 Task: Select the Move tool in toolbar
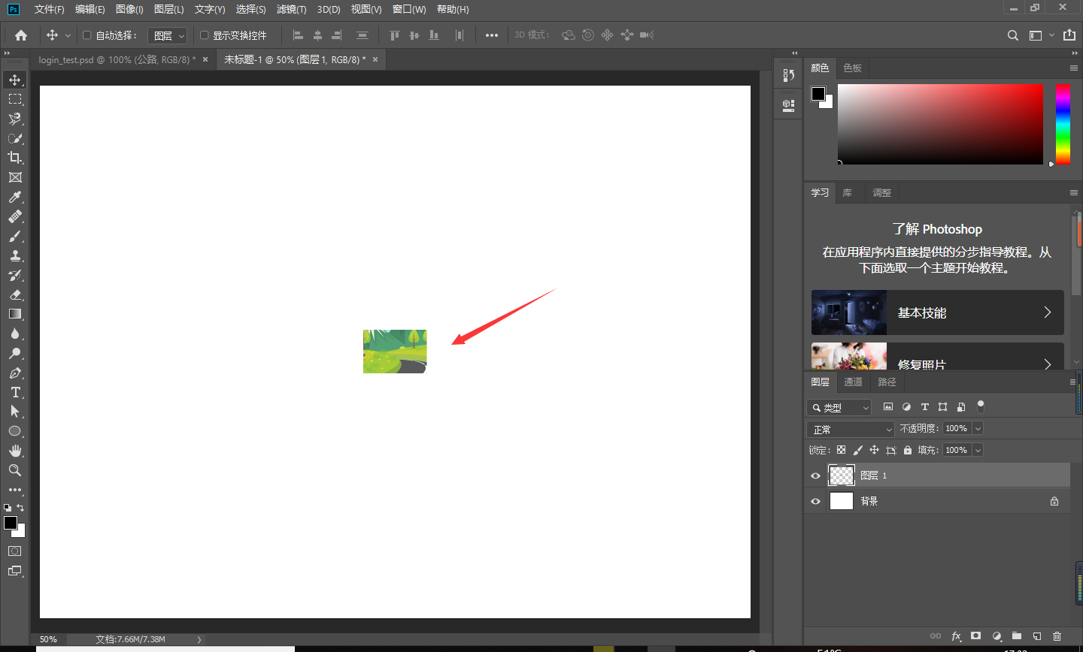15,80
